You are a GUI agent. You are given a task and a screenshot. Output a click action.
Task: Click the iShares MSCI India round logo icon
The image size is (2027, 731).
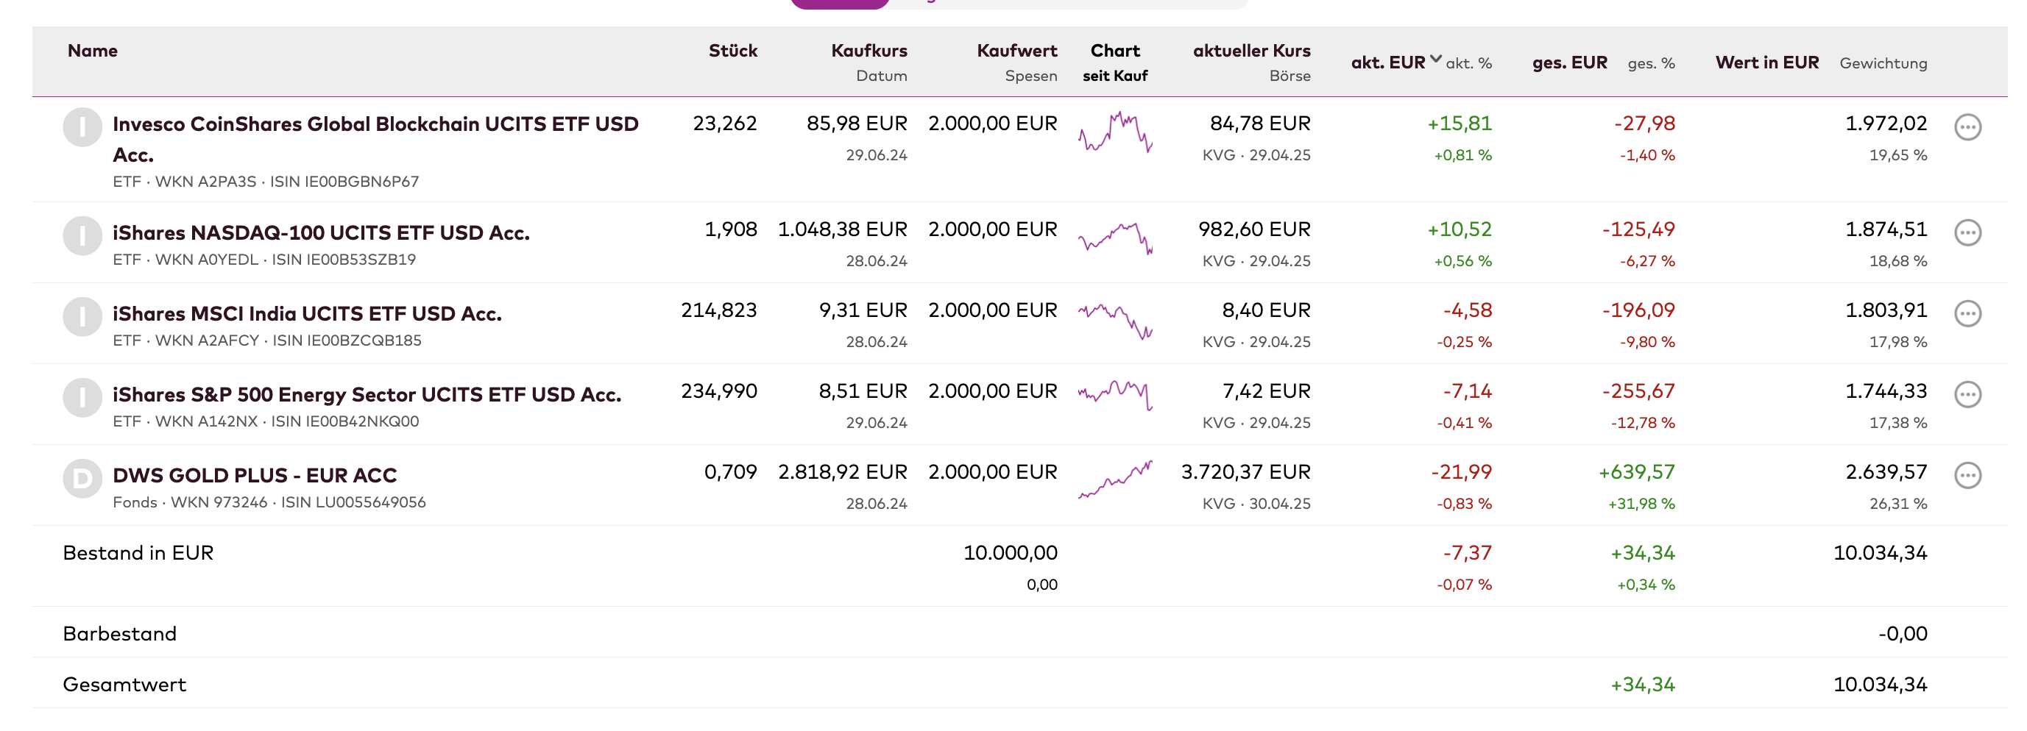(x=82, y=317)
